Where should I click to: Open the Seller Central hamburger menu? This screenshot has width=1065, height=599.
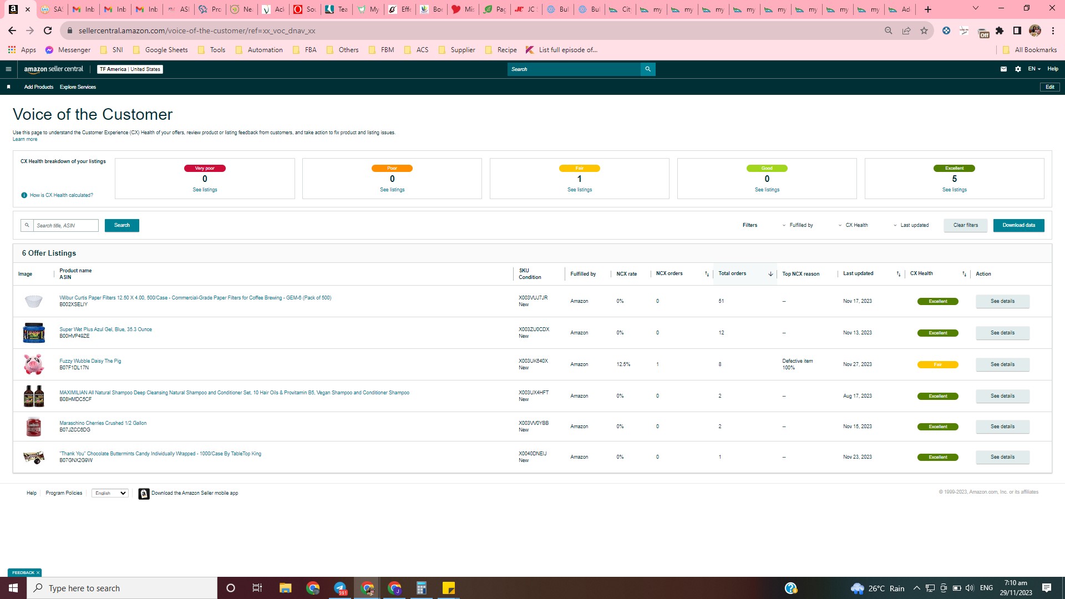[x=8, y=69]
